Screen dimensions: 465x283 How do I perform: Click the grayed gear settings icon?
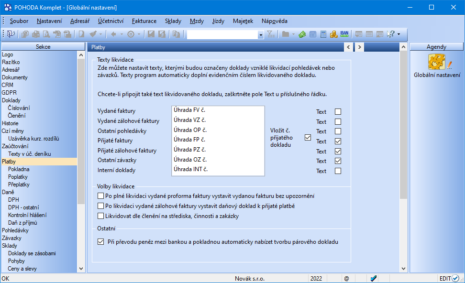pyautogui.click(x=131, y=34)
